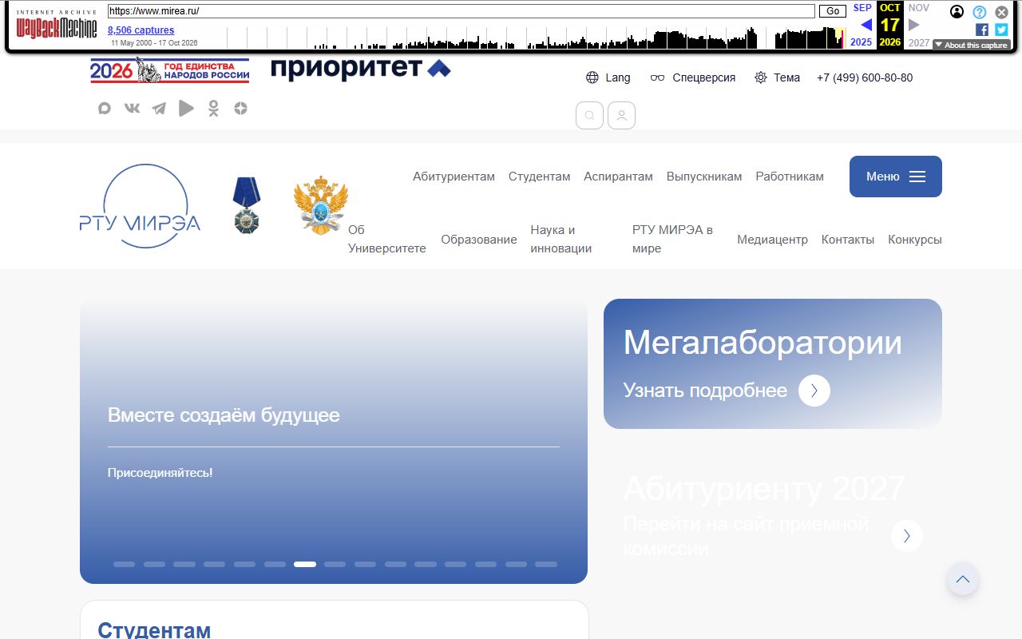This screenshot has width=1022, height=639.
Task: Open the Образование menu item
Action: click(x=479, y=240)
